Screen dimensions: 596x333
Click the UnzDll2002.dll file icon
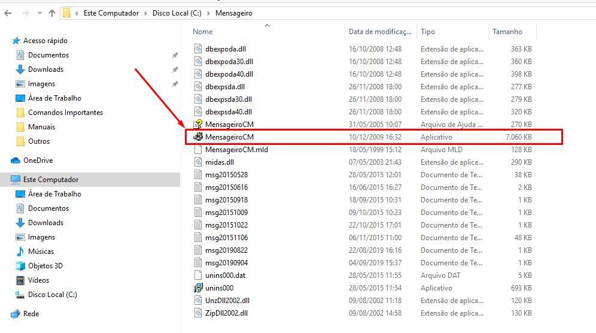198,300
